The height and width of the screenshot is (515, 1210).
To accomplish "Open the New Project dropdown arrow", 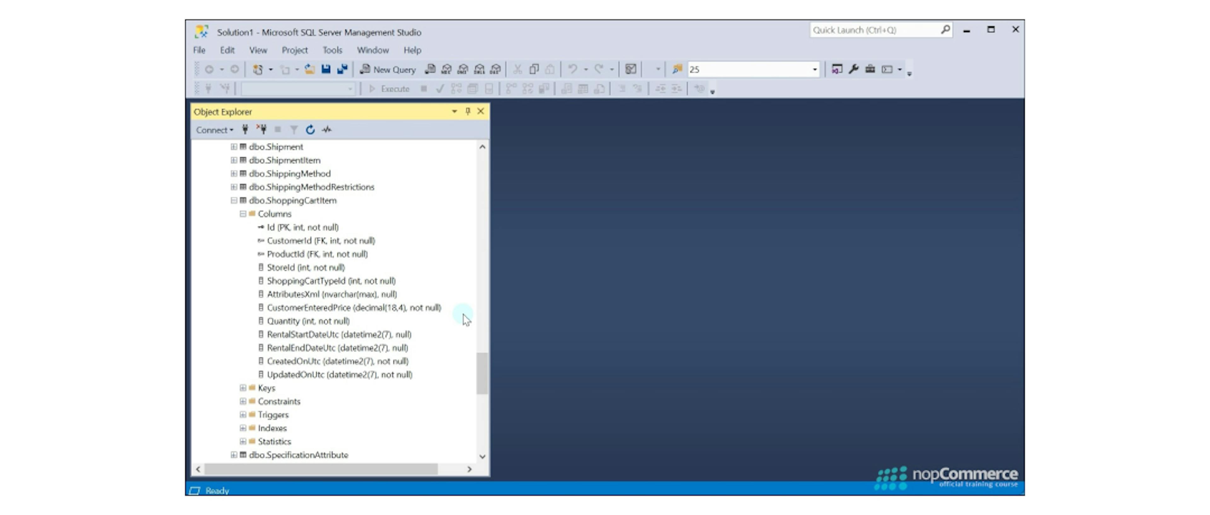I will (271, 70).
